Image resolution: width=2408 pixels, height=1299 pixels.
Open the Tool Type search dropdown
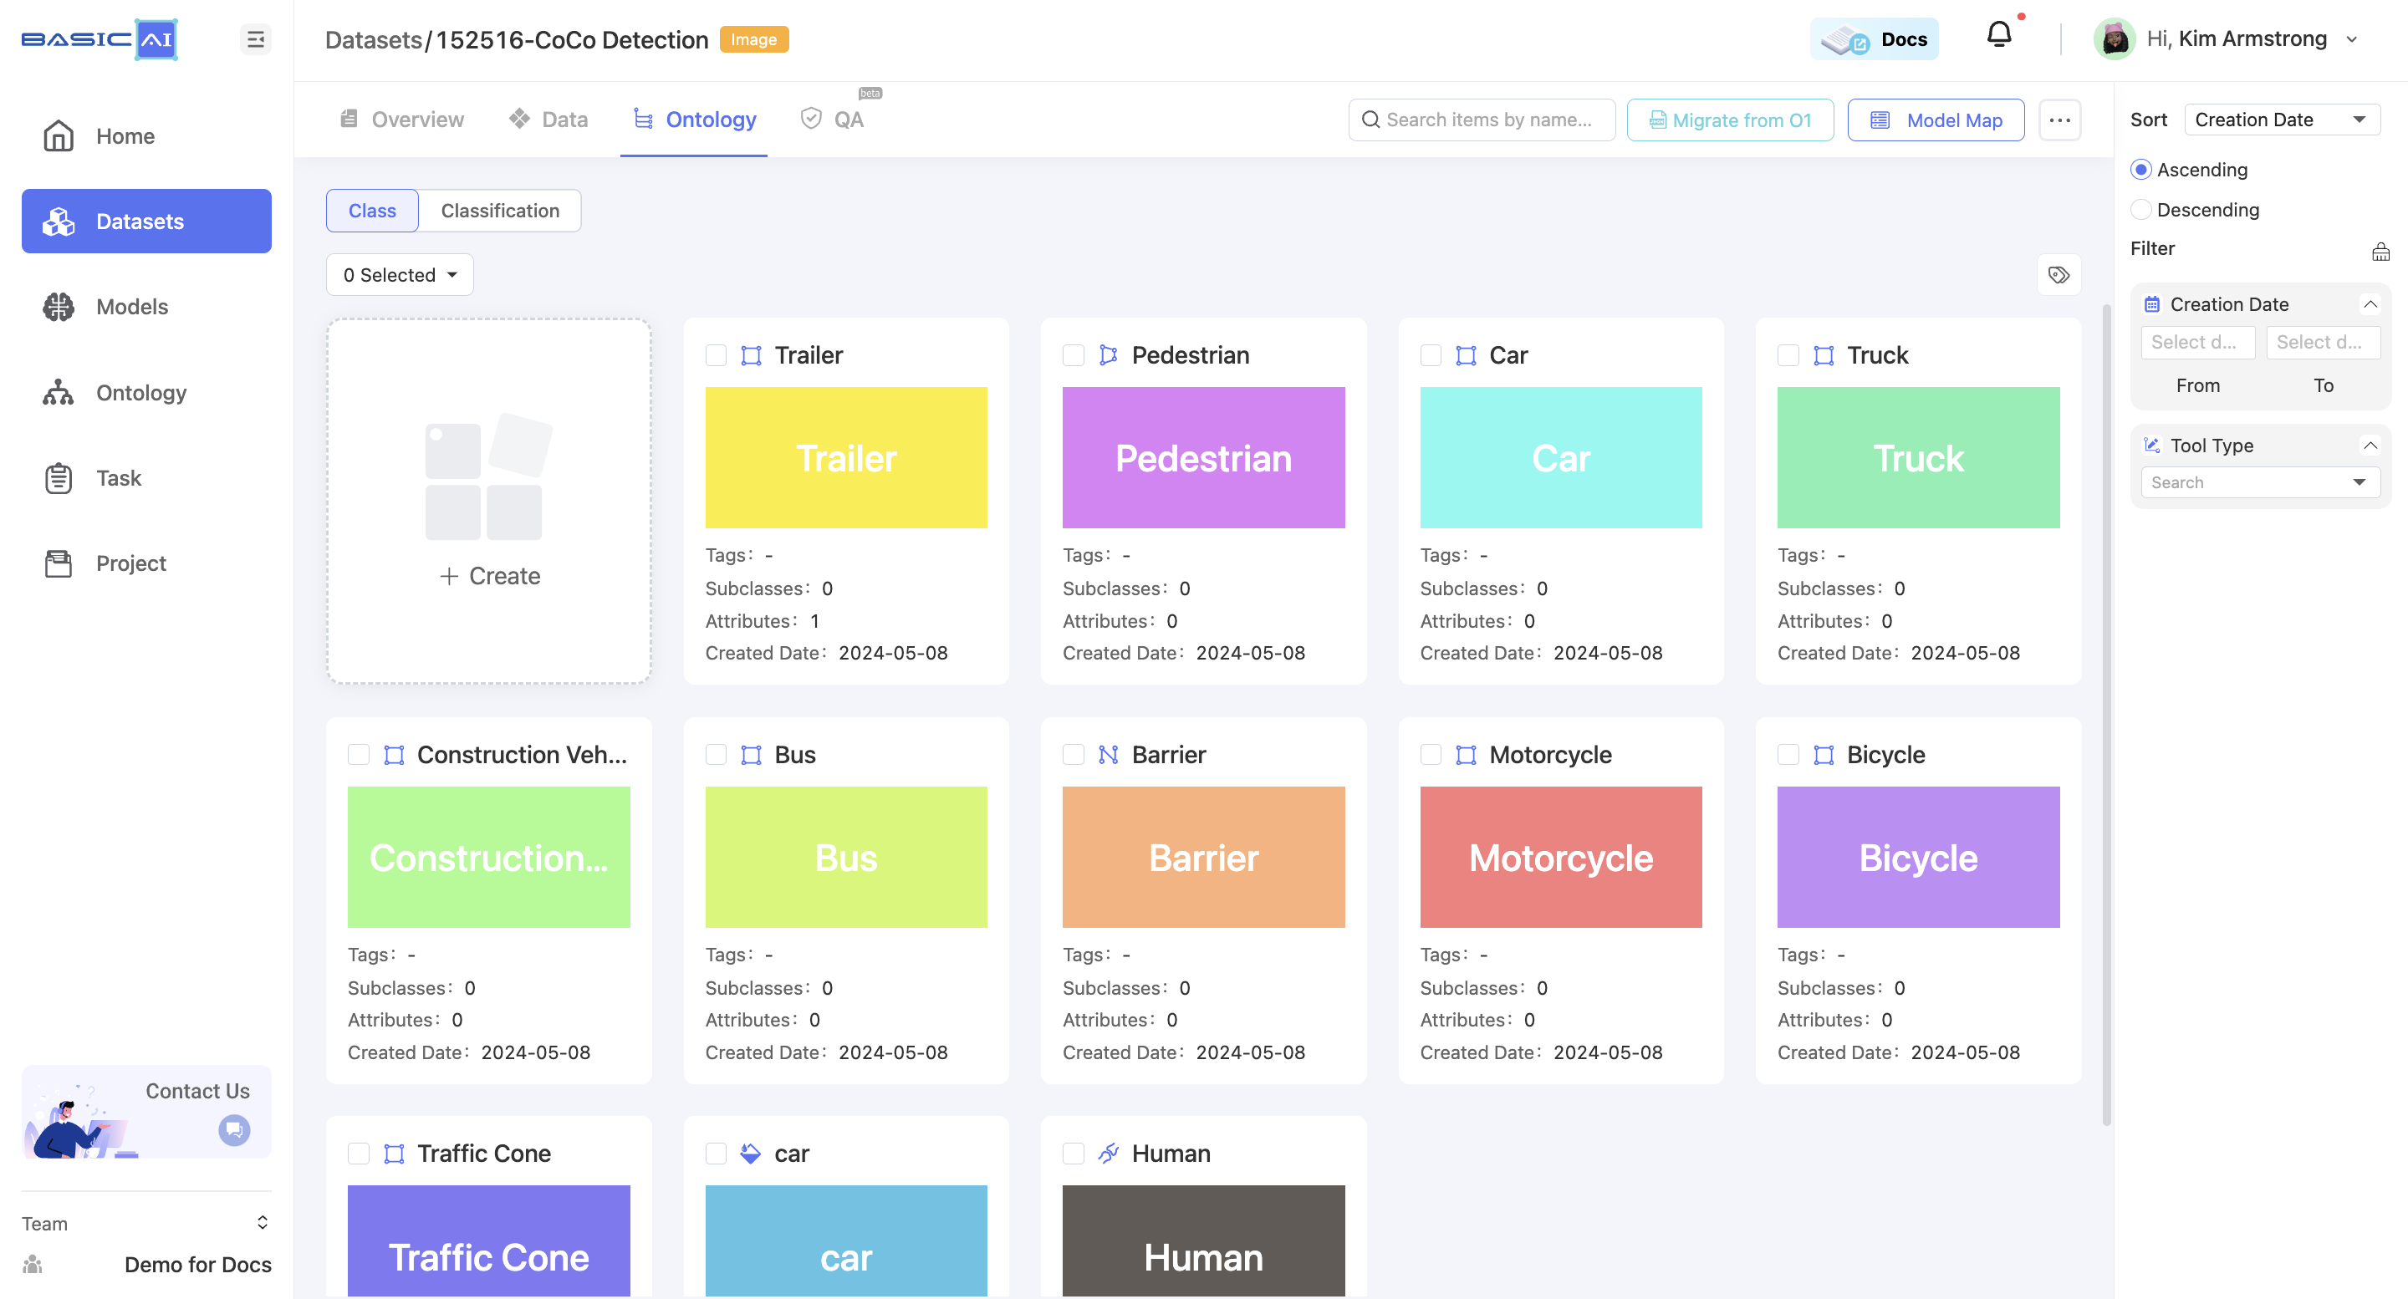[2260, 482]
